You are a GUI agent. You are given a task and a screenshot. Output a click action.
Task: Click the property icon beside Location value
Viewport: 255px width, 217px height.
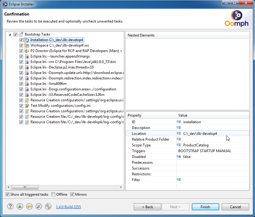click(x=179, y=133)
